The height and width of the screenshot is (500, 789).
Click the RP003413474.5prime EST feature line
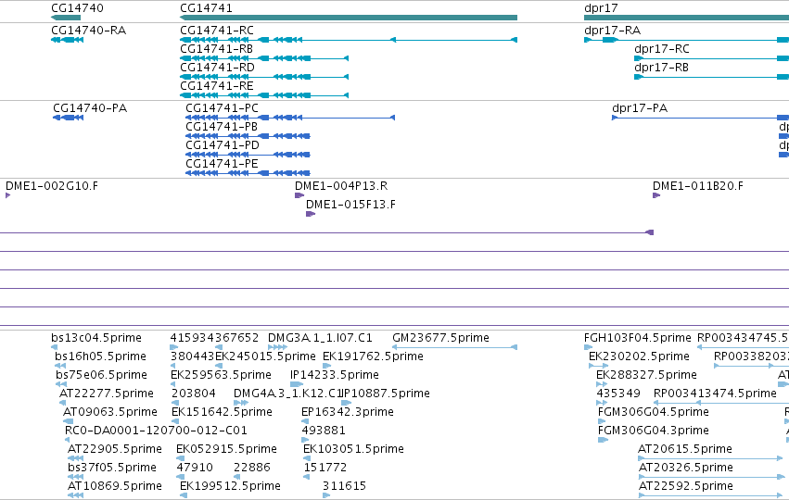pos(721,403)
